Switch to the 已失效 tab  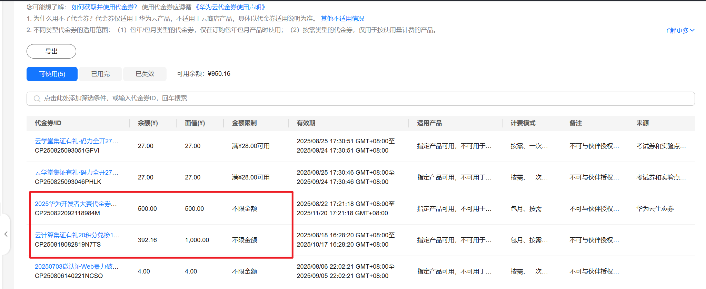click(x=145, y=74)
